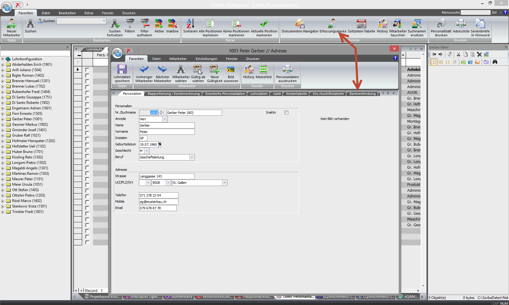
Task: Open History in main ribbon
Action: 382,26
